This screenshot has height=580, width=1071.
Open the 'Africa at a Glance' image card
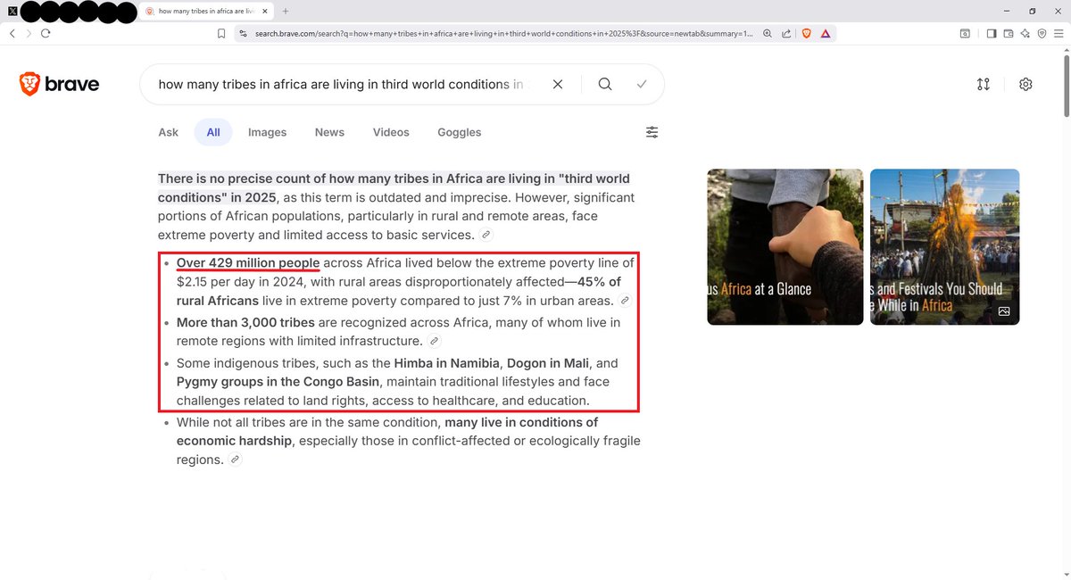[785, 247]
